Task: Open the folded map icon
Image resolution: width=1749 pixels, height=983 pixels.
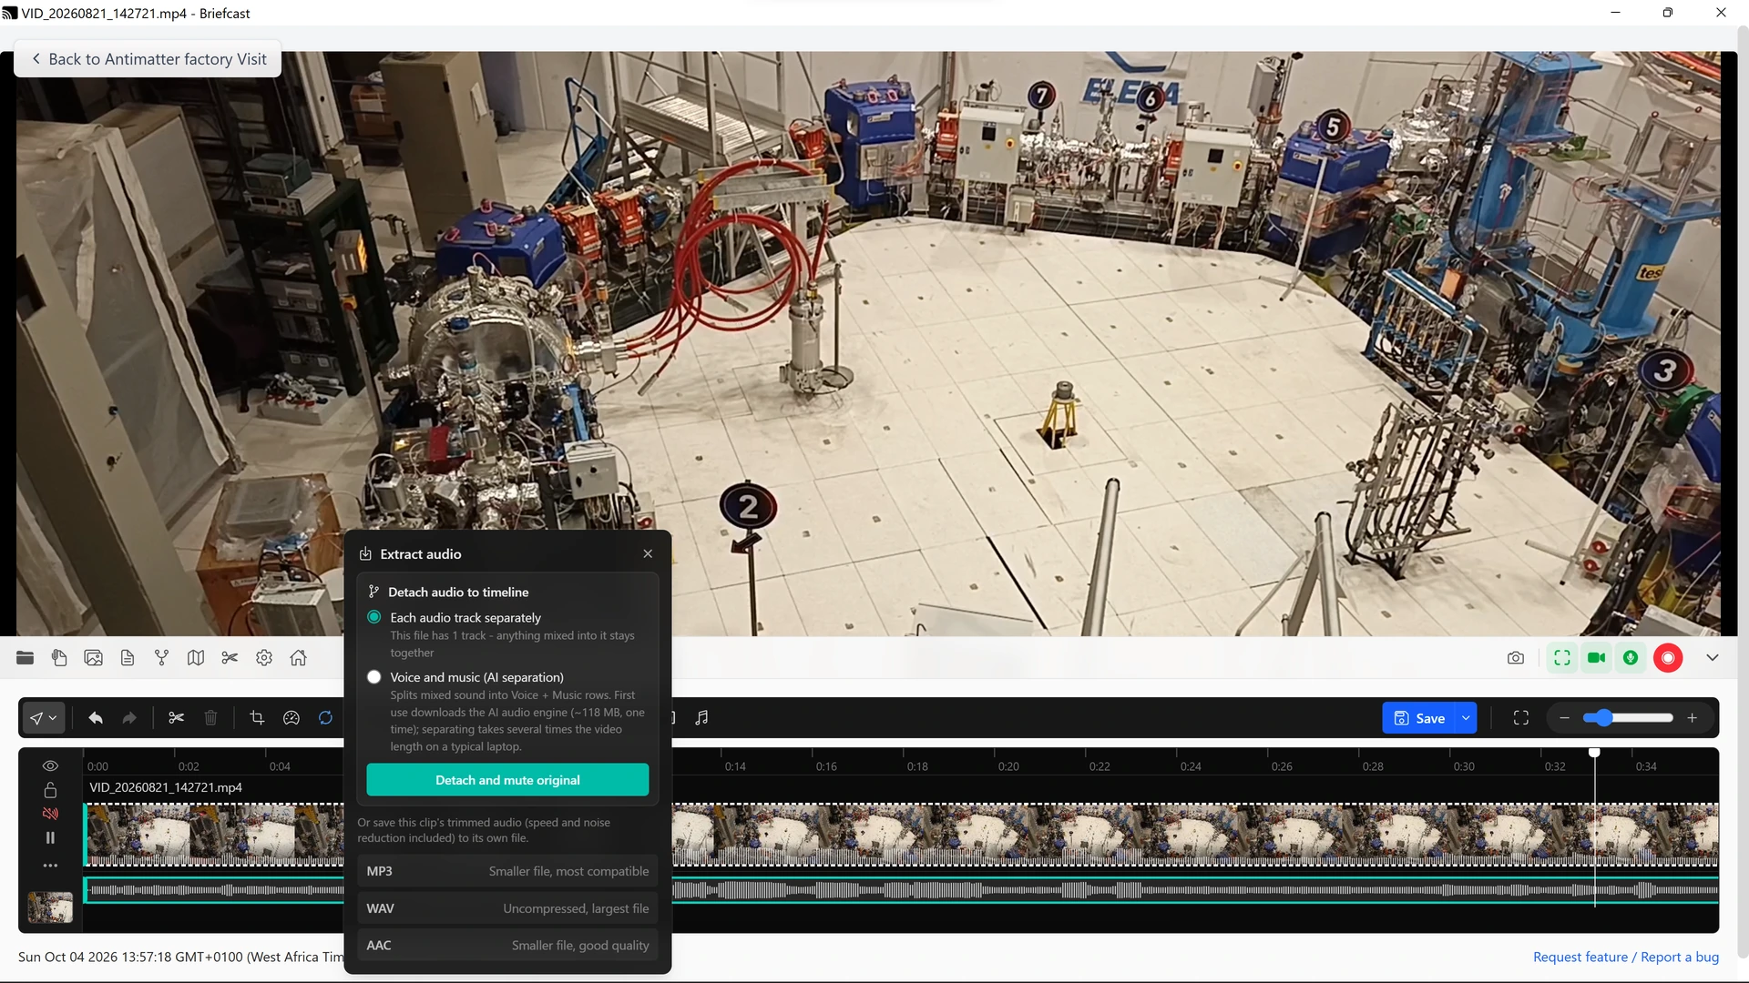Action: point(195,657)
